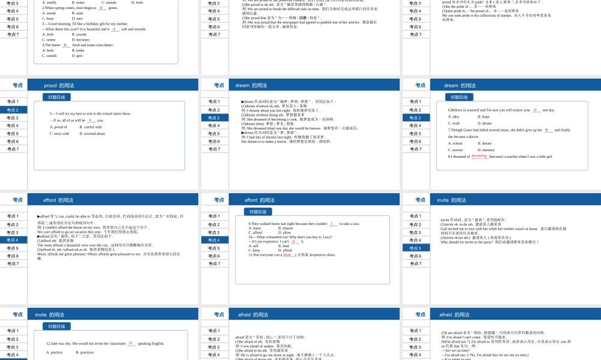Select 考点 1 in the proud 的用法 slide
Screen dimensions: 601x360
point(13,101)
